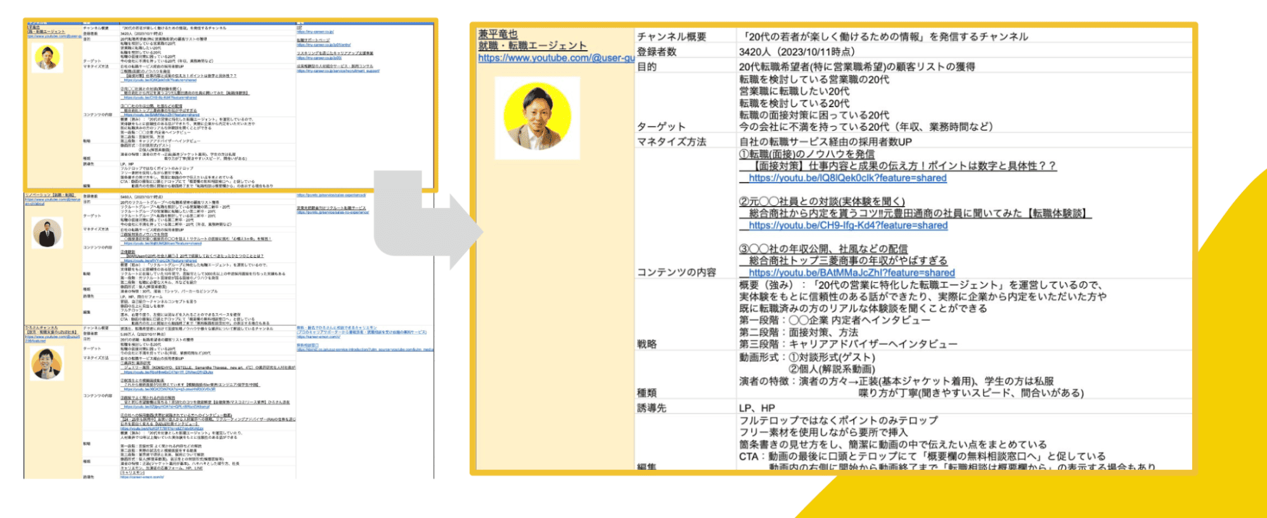Open the youtu.be/CH9-lfg-Kd4 video link
Screen dimensions: 1267x518
(848, 226)
